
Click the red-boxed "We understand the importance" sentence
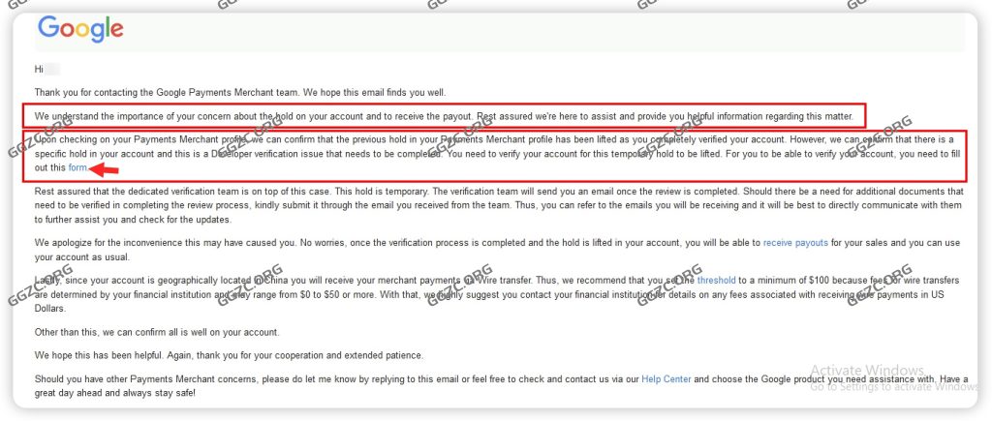click(x=436, y=116)
